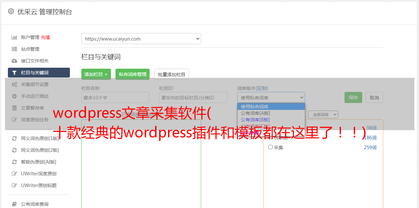Click the refresh icon for 同义词伪原创[2版]
The image size is (419, 208).
[14, 150]
